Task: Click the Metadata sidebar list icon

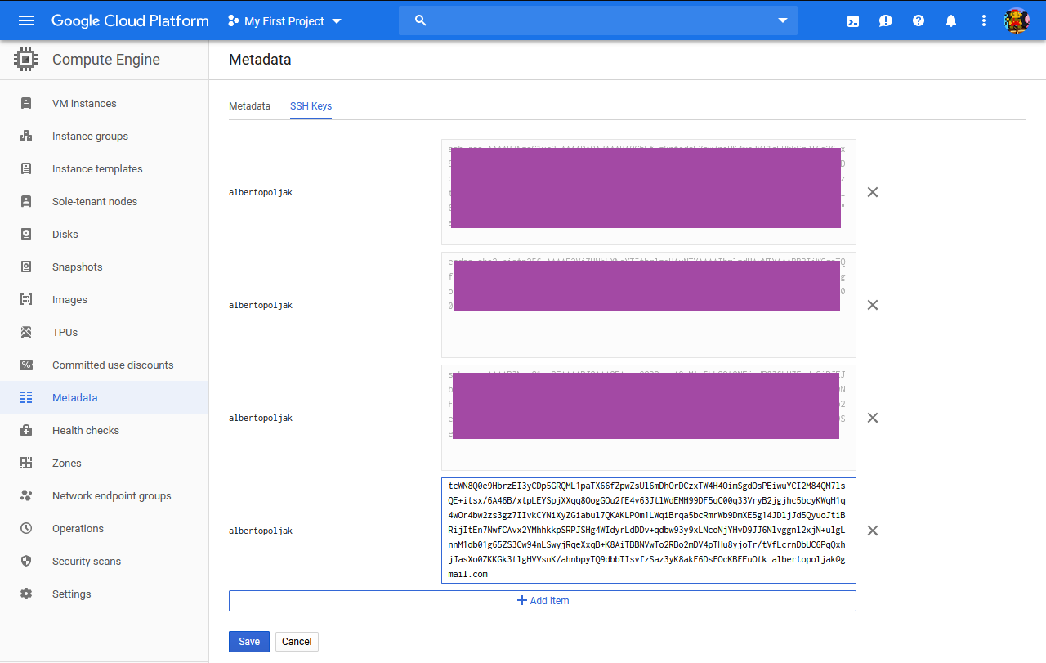Action: pyautogui.click(x=26, y=398)
